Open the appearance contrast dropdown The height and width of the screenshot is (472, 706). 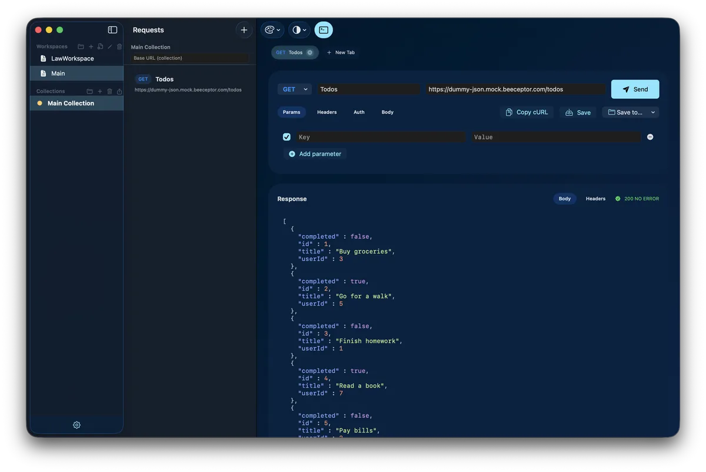coord(299,30)
